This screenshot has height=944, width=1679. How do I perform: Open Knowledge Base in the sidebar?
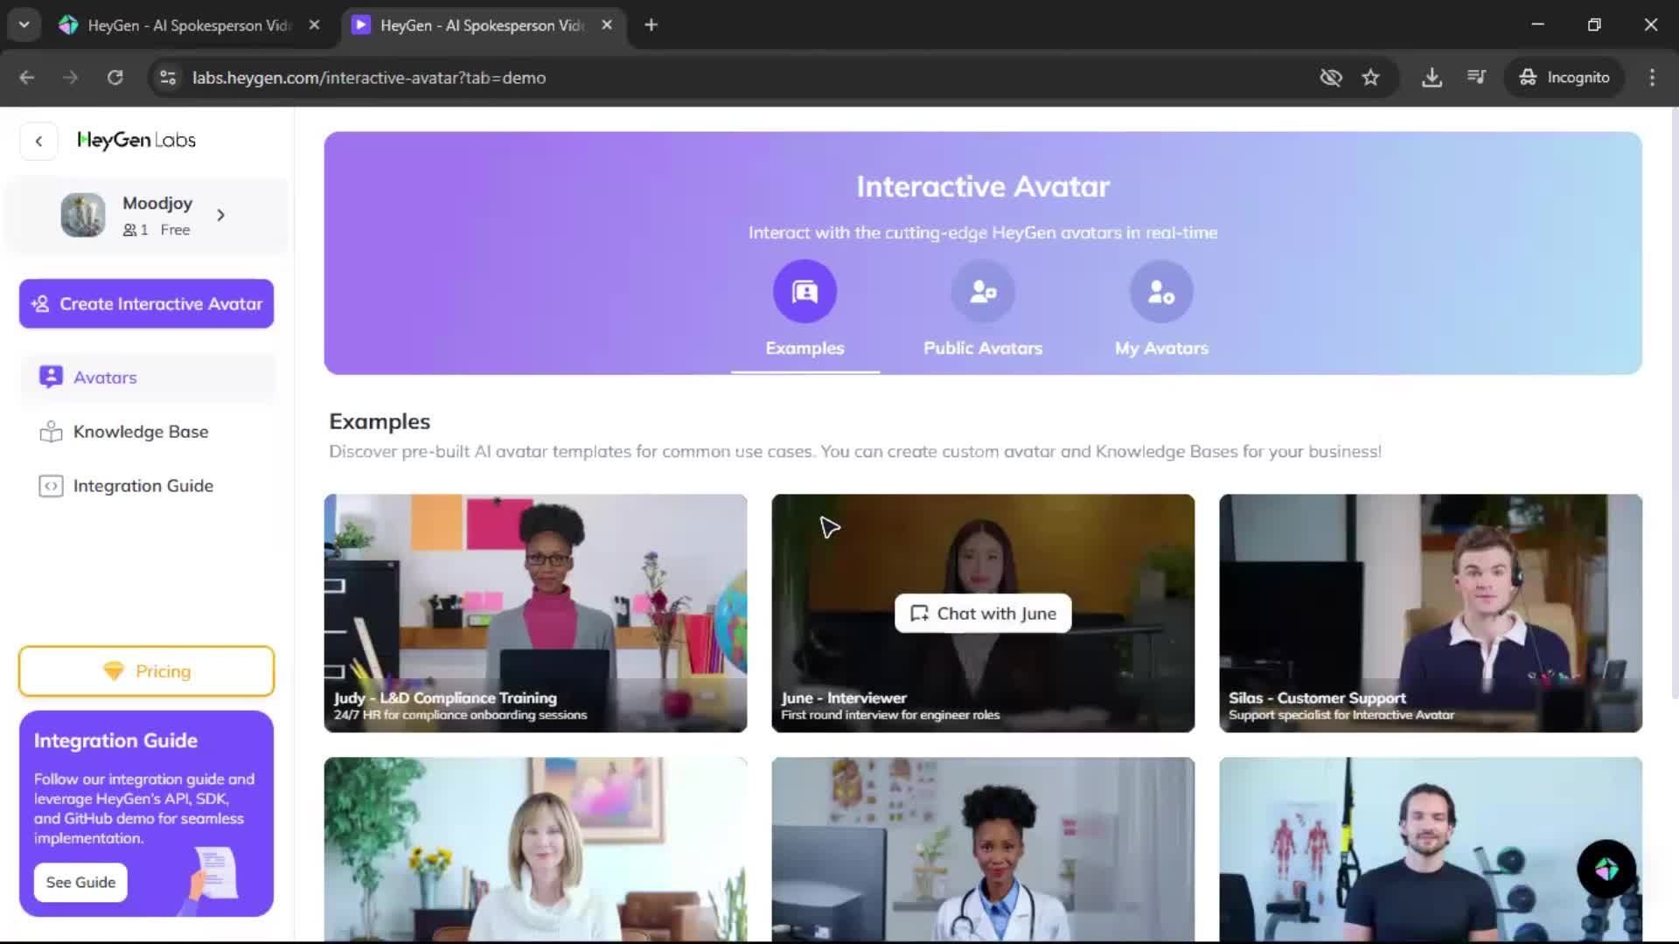[x=140, y=432]
